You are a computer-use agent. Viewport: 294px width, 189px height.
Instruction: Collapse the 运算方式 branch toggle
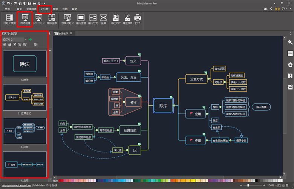(209, 79)
